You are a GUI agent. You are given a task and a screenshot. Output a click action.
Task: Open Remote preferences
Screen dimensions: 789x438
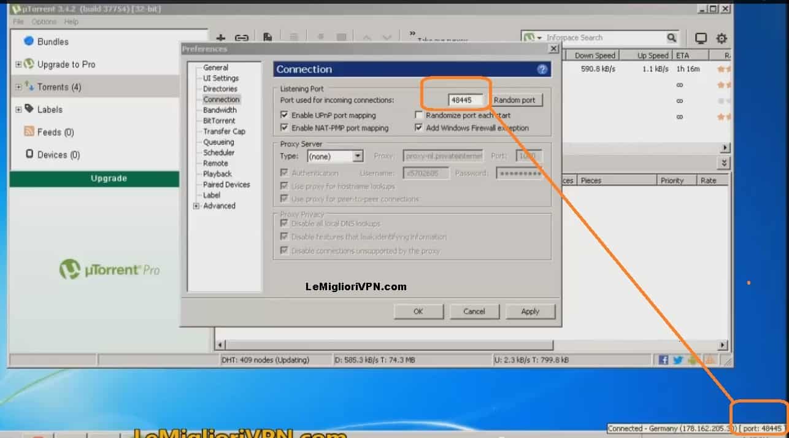[215, 163]
